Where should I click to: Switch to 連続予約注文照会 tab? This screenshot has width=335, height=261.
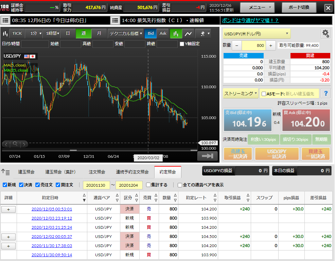132,172
